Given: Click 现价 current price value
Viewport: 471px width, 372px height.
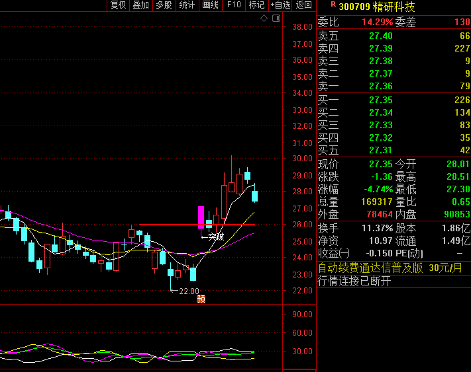Looking at the screenshot, I should tap(381, 164).
